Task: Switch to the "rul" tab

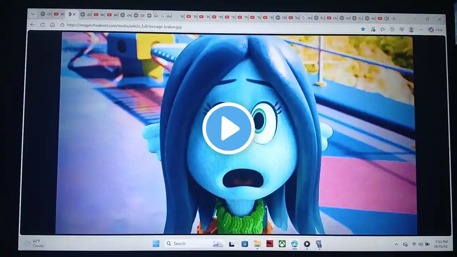Action: pos(152,16)
